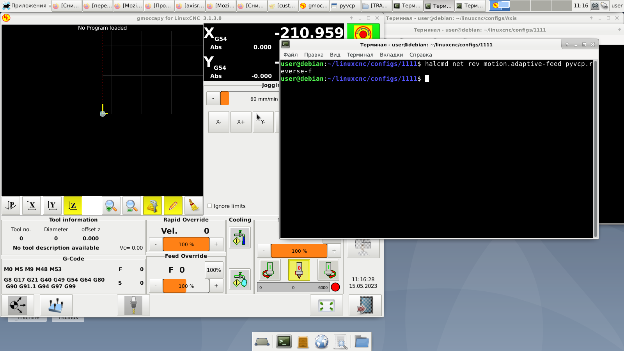This screenshot has height=351, width=624.
Task: Toggle the Z view button
Action: [73, 206]
